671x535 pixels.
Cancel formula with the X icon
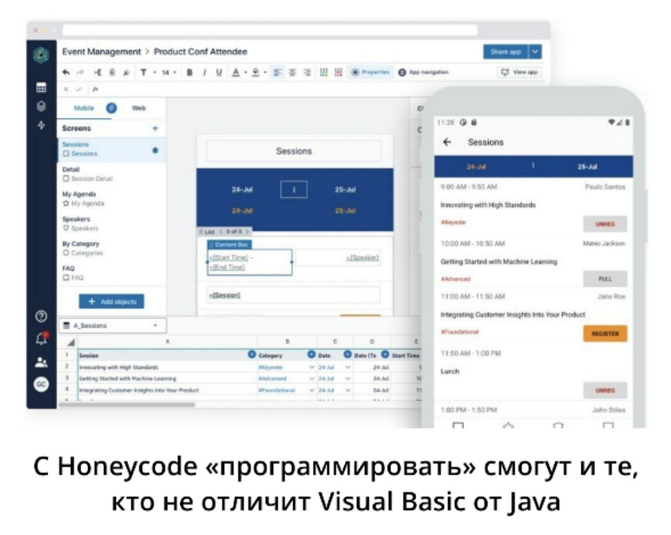(66, 89)
